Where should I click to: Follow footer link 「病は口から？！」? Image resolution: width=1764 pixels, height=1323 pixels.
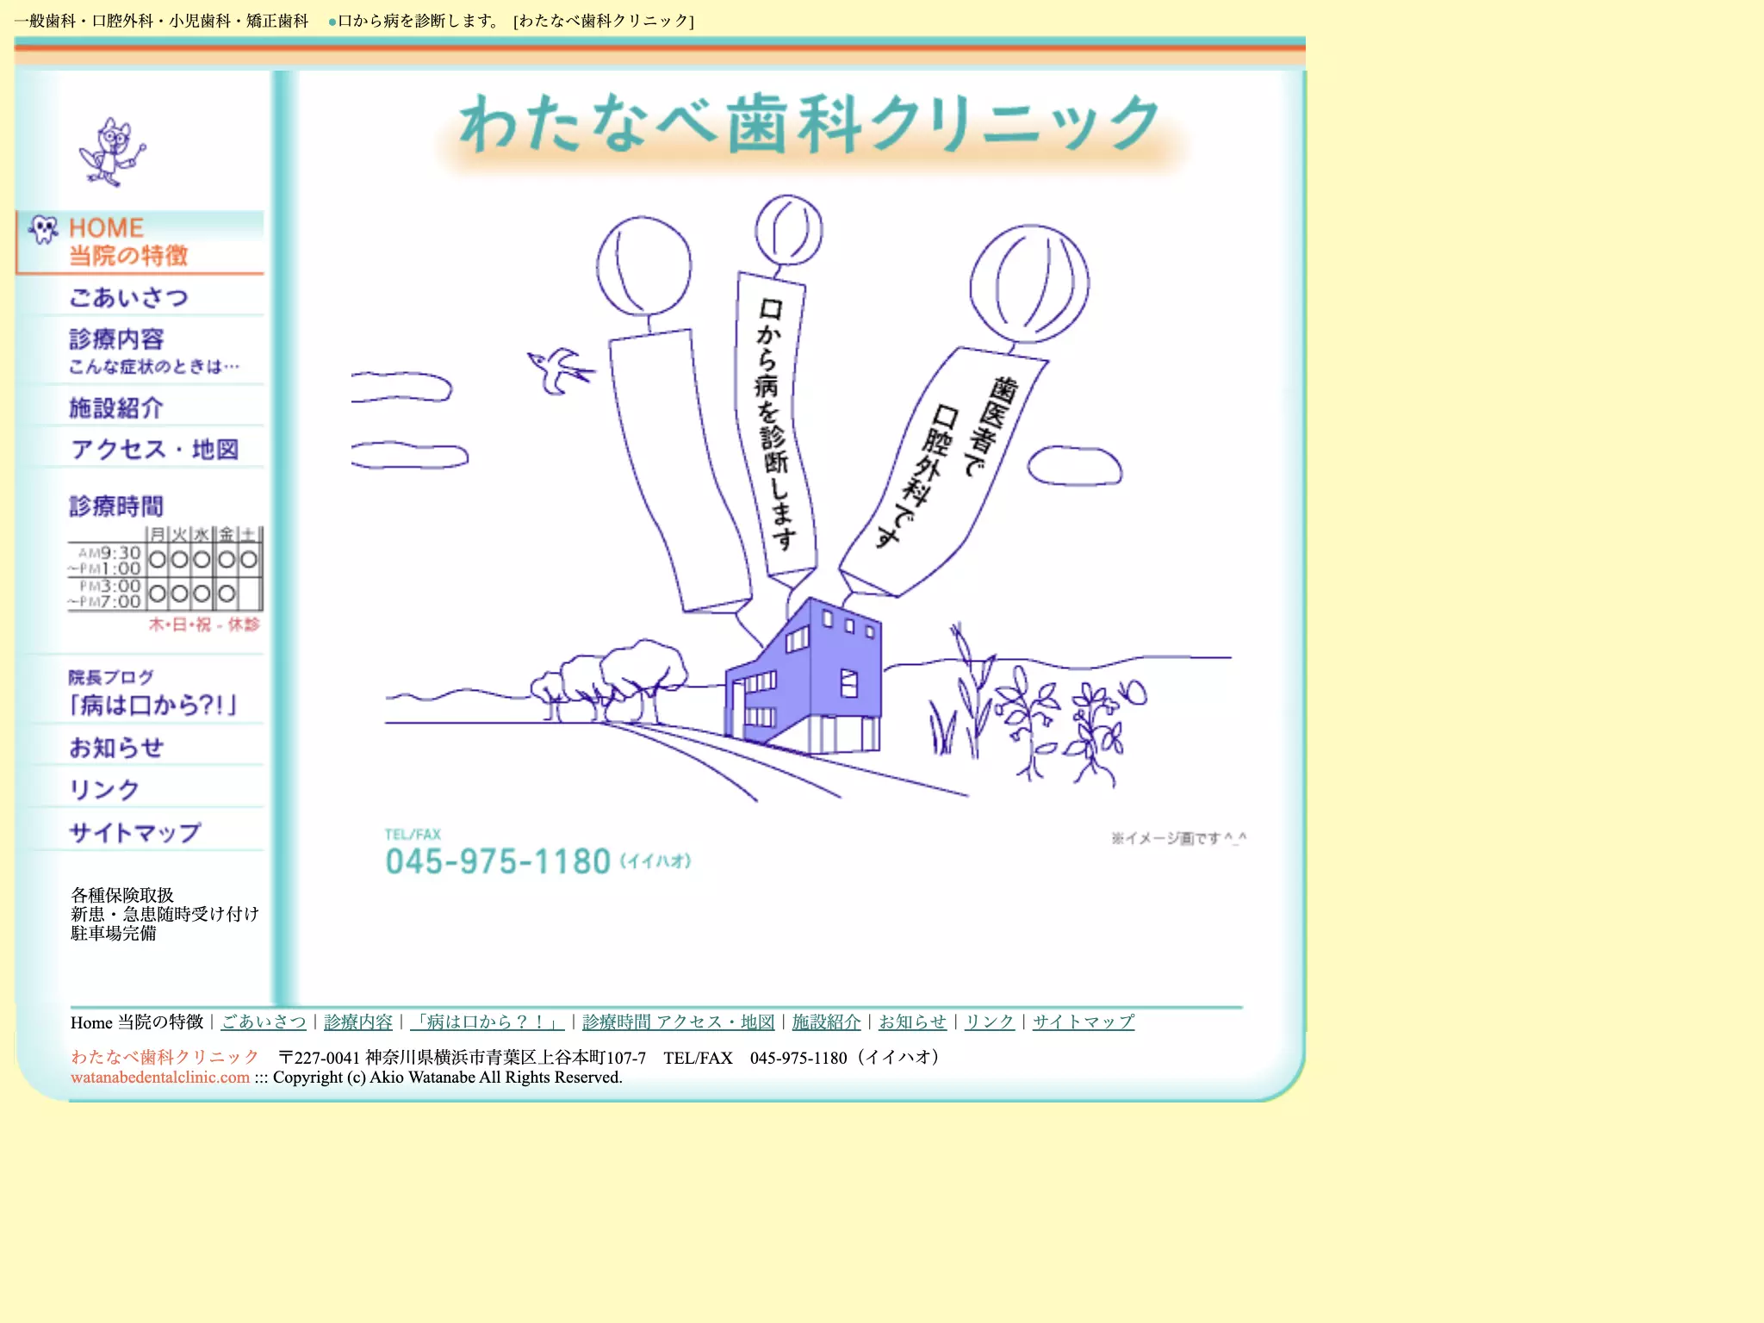click(x=487, y=1022)
